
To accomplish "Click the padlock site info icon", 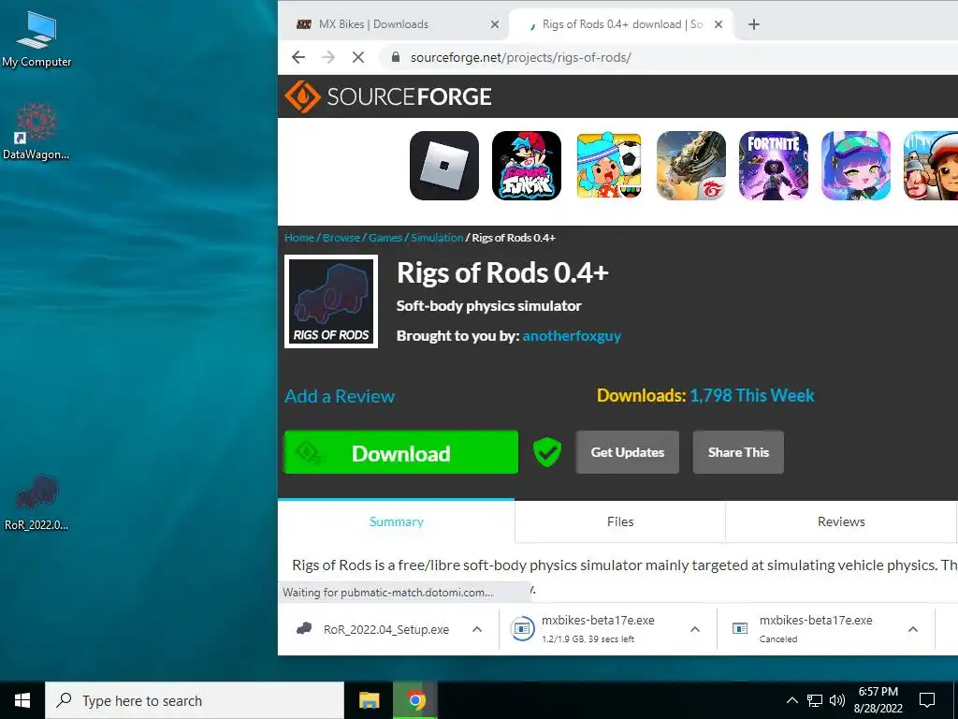I will point(396,57).
